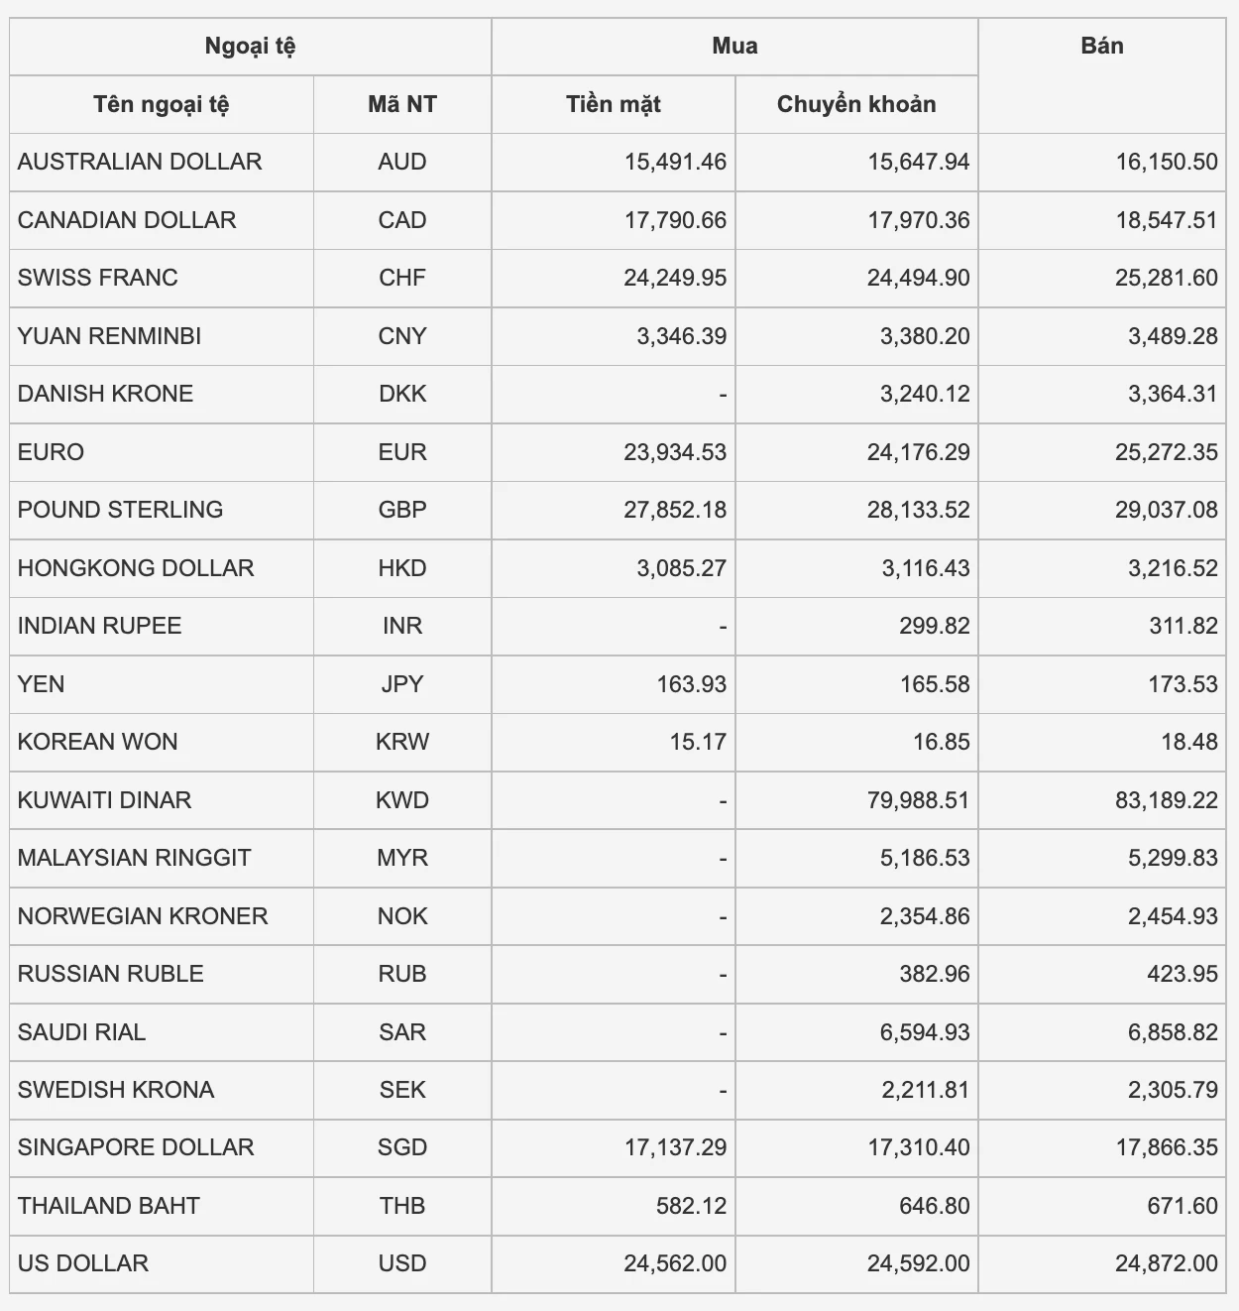Viewport: 1239px width, 1311px height.
Task: Select the JPY cash buy rate 163.93
Action: coord(691,684)
